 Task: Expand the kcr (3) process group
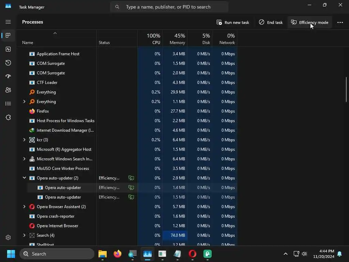tap(24, 140)
